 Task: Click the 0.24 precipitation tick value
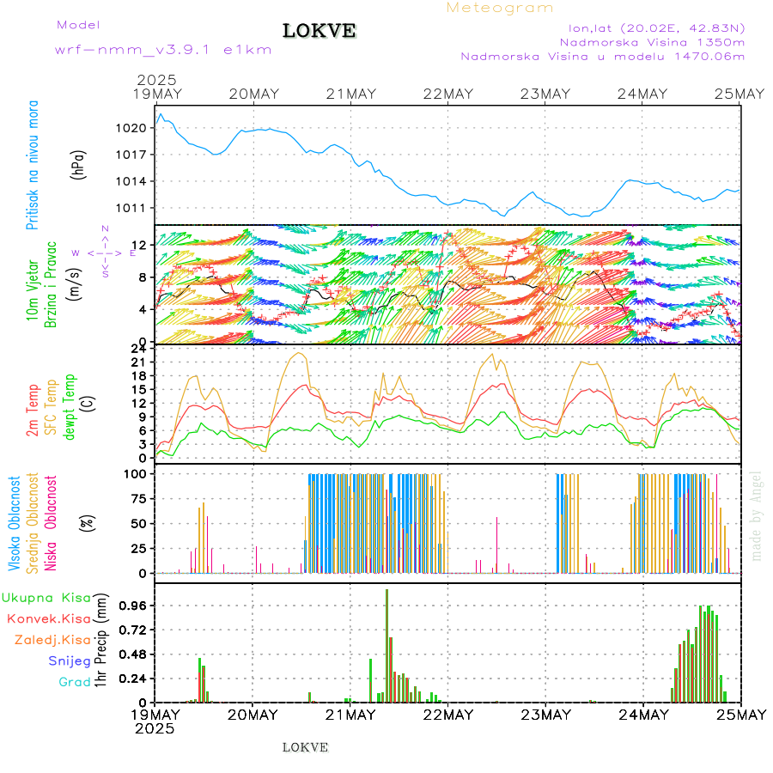coord(133,679)
